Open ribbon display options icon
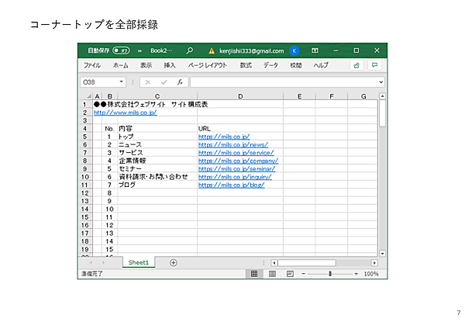The height and width of the screenshot is (322, 465). pos(315,50)
